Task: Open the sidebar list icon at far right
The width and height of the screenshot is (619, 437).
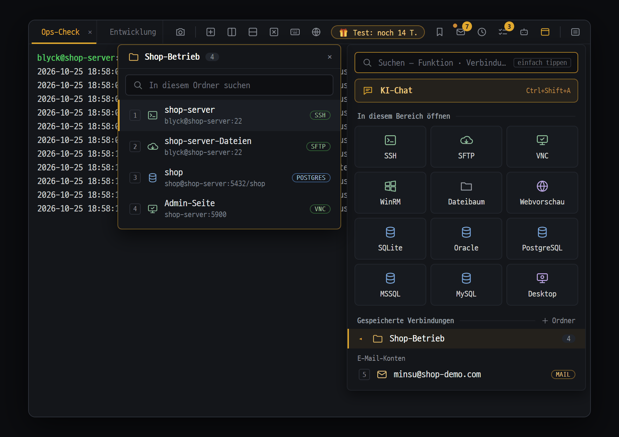Action: pos(575,32)
